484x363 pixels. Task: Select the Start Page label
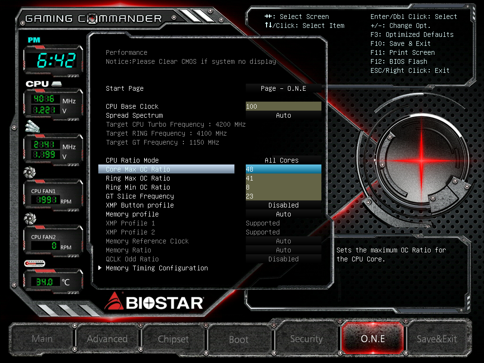(x=125, y=88)
